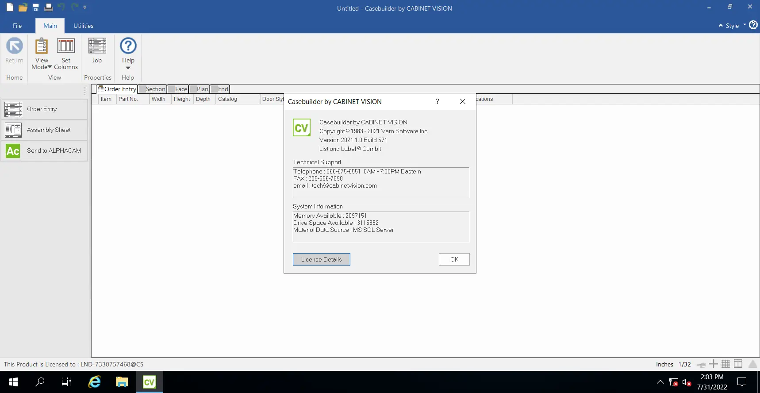Switch to the Utilities ribbon tab

(83, 26)
